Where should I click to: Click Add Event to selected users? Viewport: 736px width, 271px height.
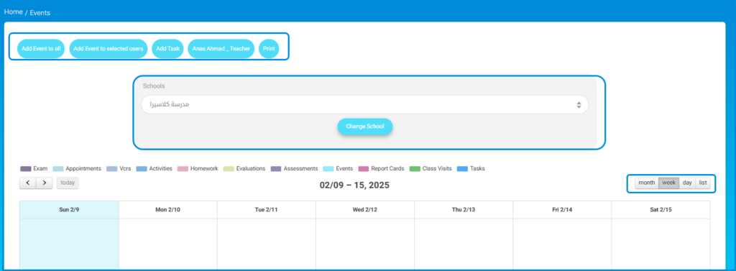click(x=109, y=49)
